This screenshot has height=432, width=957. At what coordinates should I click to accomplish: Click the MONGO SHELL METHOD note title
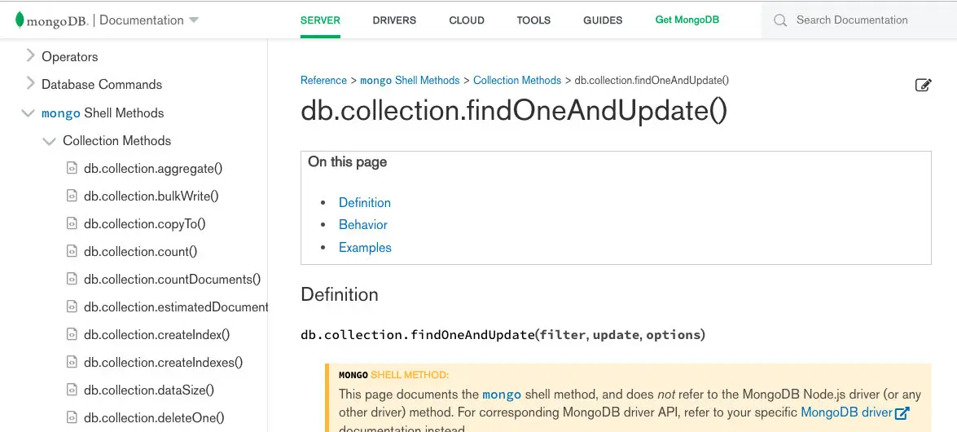tap(393, 375)
